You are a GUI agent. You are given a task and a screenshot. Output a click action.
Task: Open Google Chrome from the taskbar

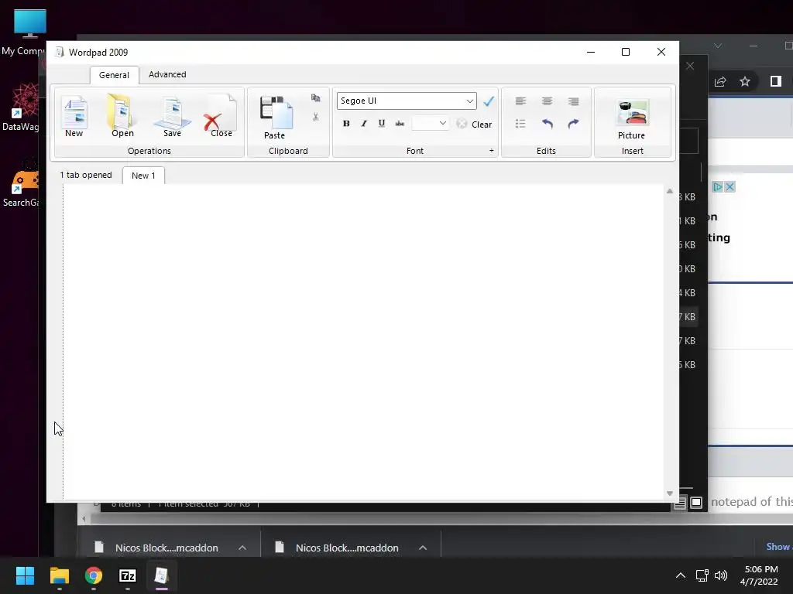click(94, 575)
